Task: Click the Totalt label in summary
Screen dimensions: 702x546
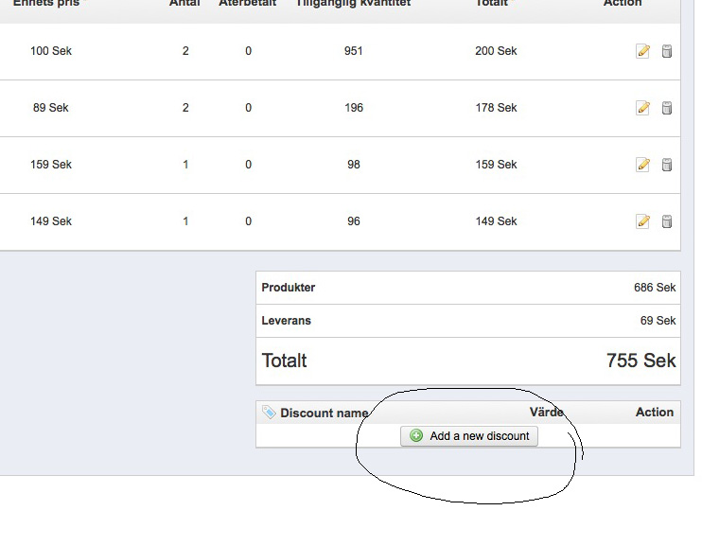Action: [284, 361]
